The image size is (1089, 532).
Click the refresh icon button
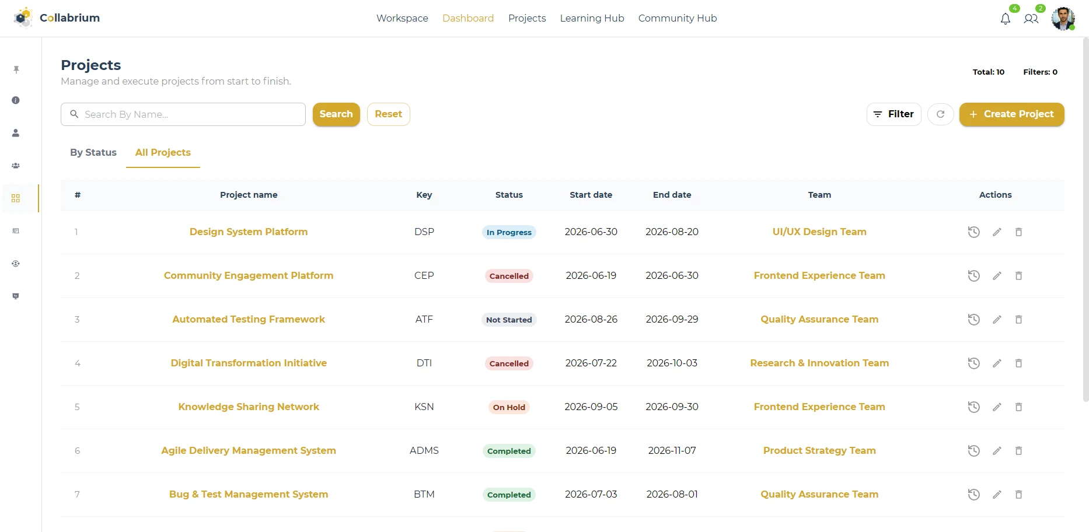click(940, 114)
